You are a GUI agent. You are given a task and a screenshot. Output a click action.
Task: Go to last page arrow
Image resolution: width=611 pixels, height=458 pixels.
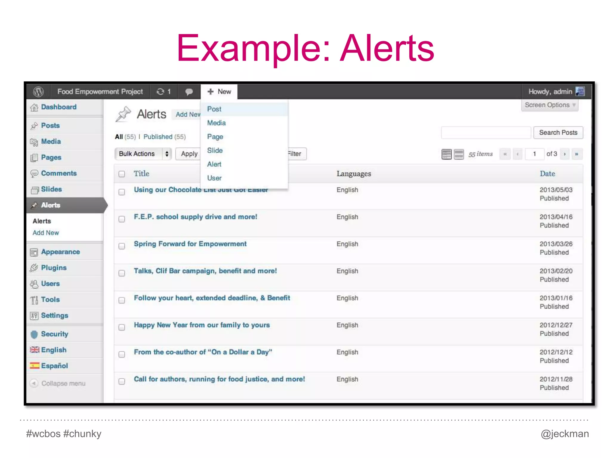(577, 154)
